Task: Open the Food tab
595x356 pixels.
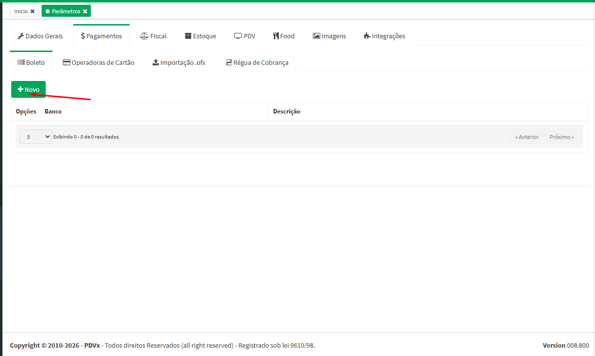Action: tap(284, 36)
